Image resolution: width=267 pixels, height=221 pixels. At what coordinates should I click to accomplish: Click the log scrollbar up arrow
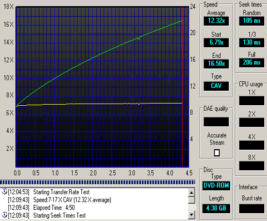[x=191, y=193]
